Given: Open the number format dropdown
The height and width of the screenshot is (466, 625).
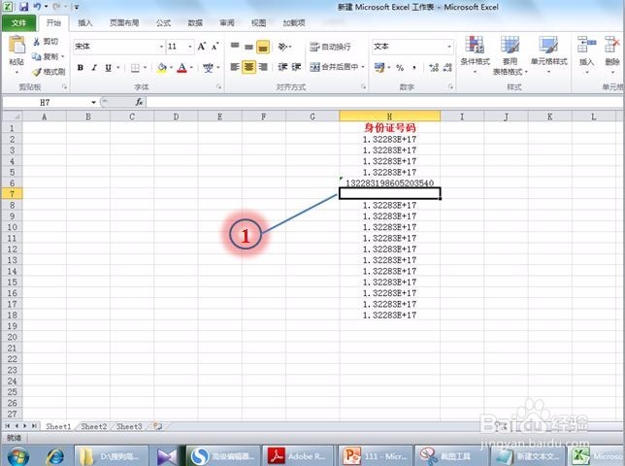Looking at the screenshot, I should 449,47.
